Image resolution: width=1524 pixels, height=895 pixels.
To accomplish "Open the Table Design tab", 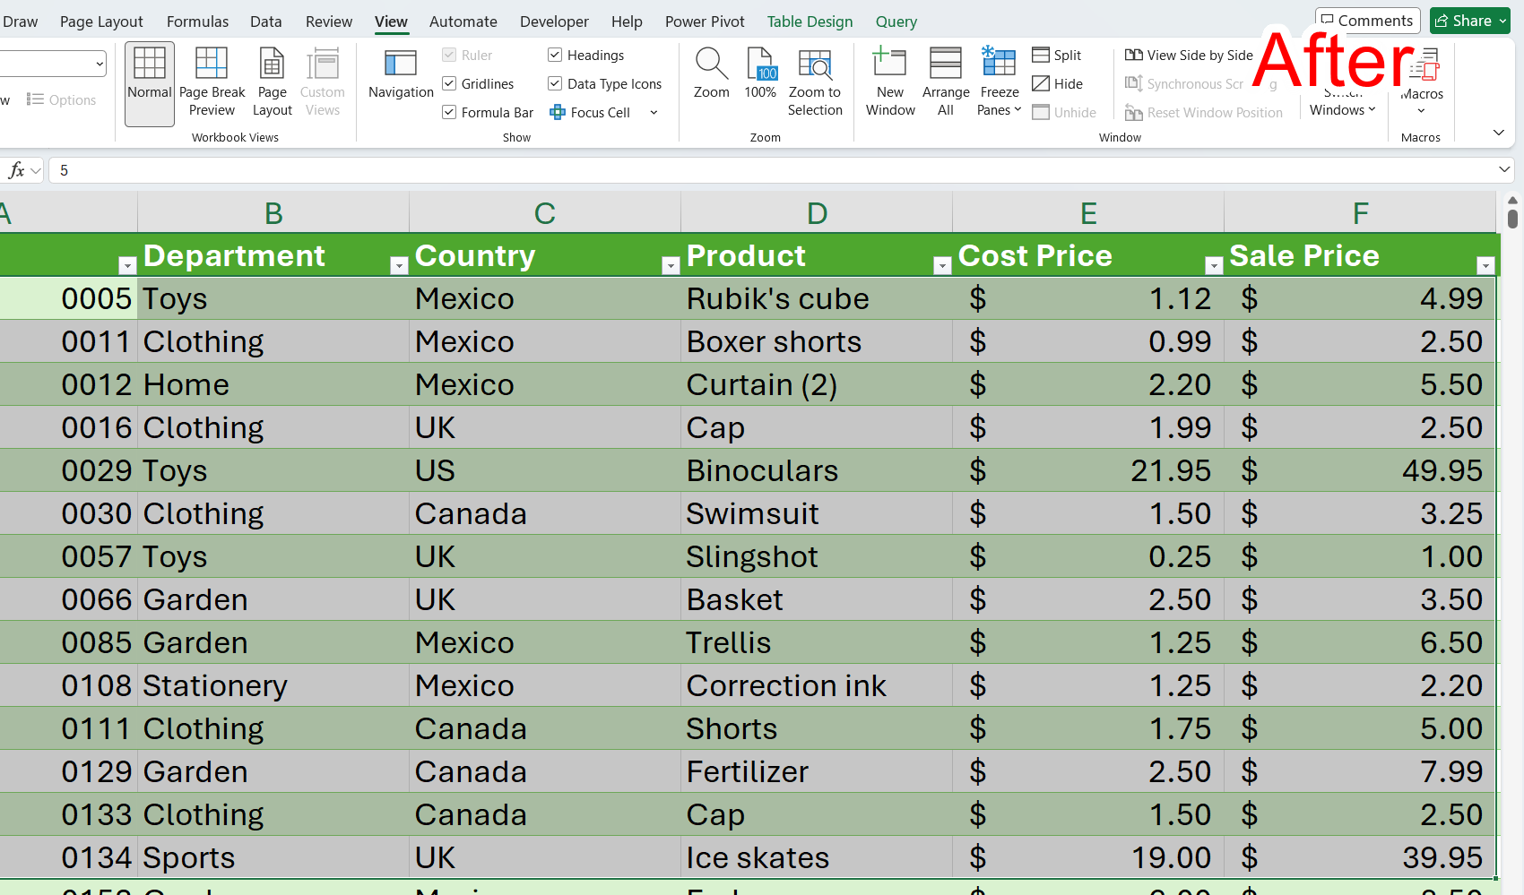I will pos(810,22).
